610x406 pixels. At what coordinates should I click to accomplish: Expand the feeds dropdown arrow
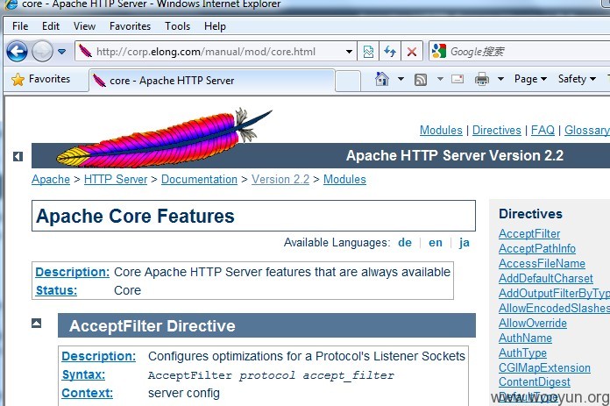click(440, 79)
